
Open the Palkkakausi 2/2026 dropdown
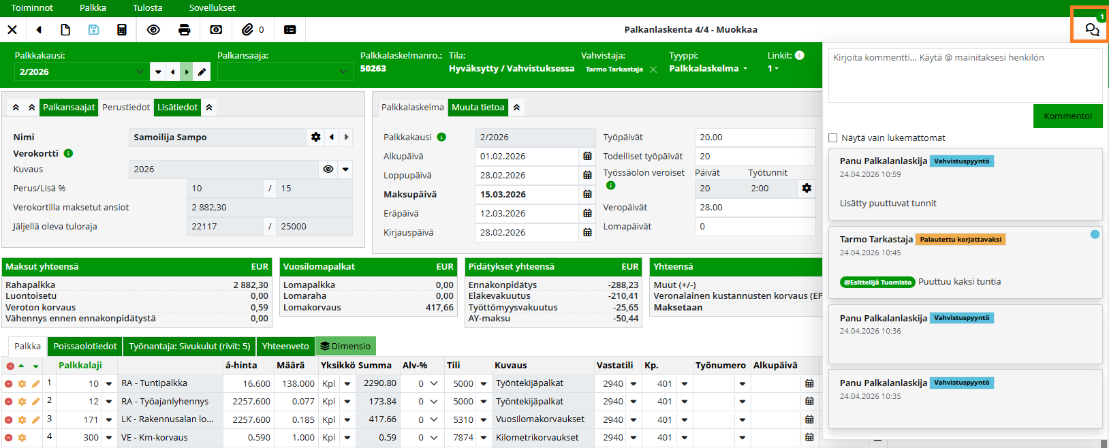140,71
